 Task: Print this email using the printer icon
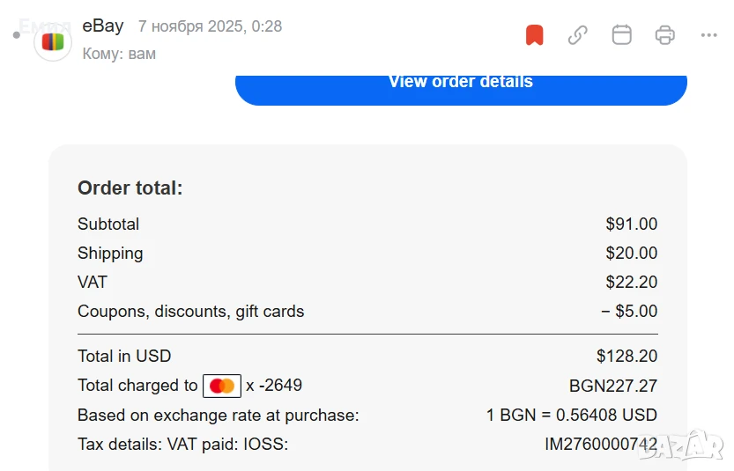click(664, 35)
